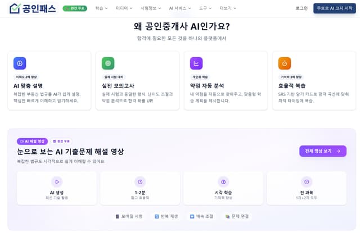Click the play icon above AI 생성
Viewport: 360px width, 233px height.
[57, 182]
